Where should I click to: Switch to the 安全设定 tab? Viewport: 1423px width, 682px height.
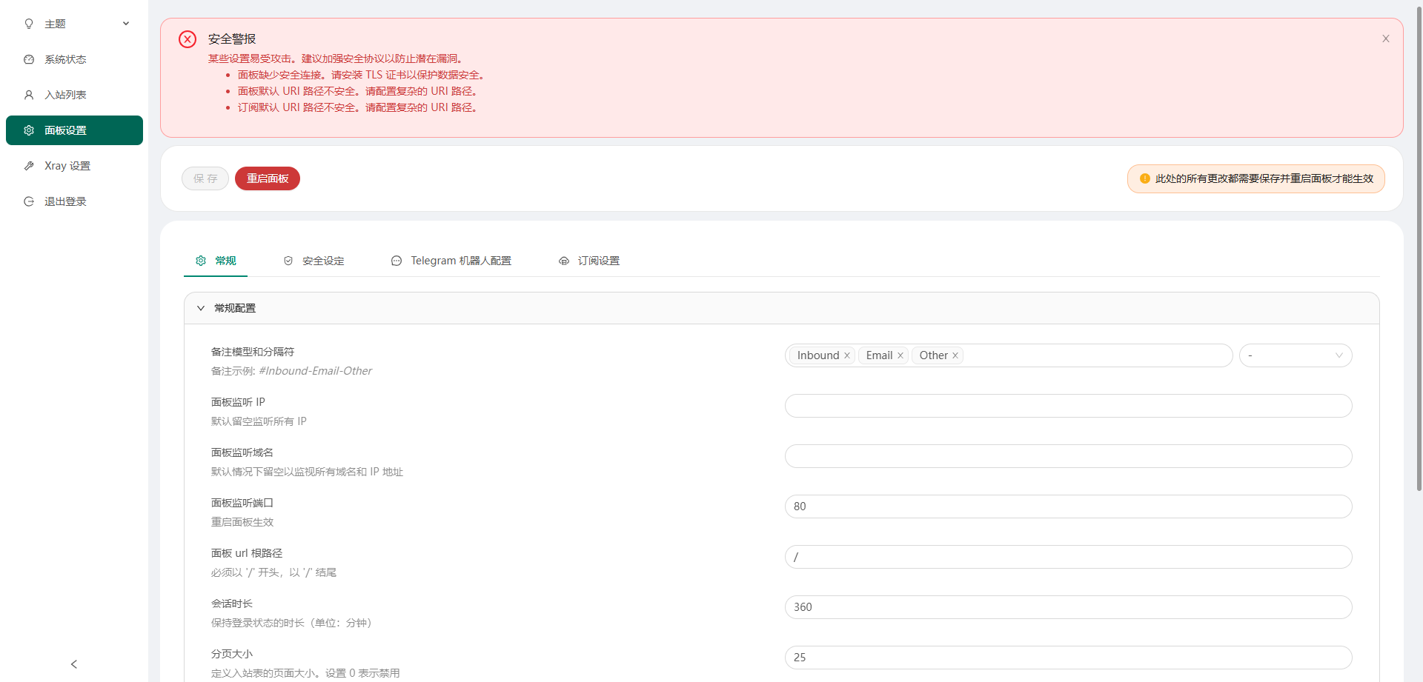point(314,261)
